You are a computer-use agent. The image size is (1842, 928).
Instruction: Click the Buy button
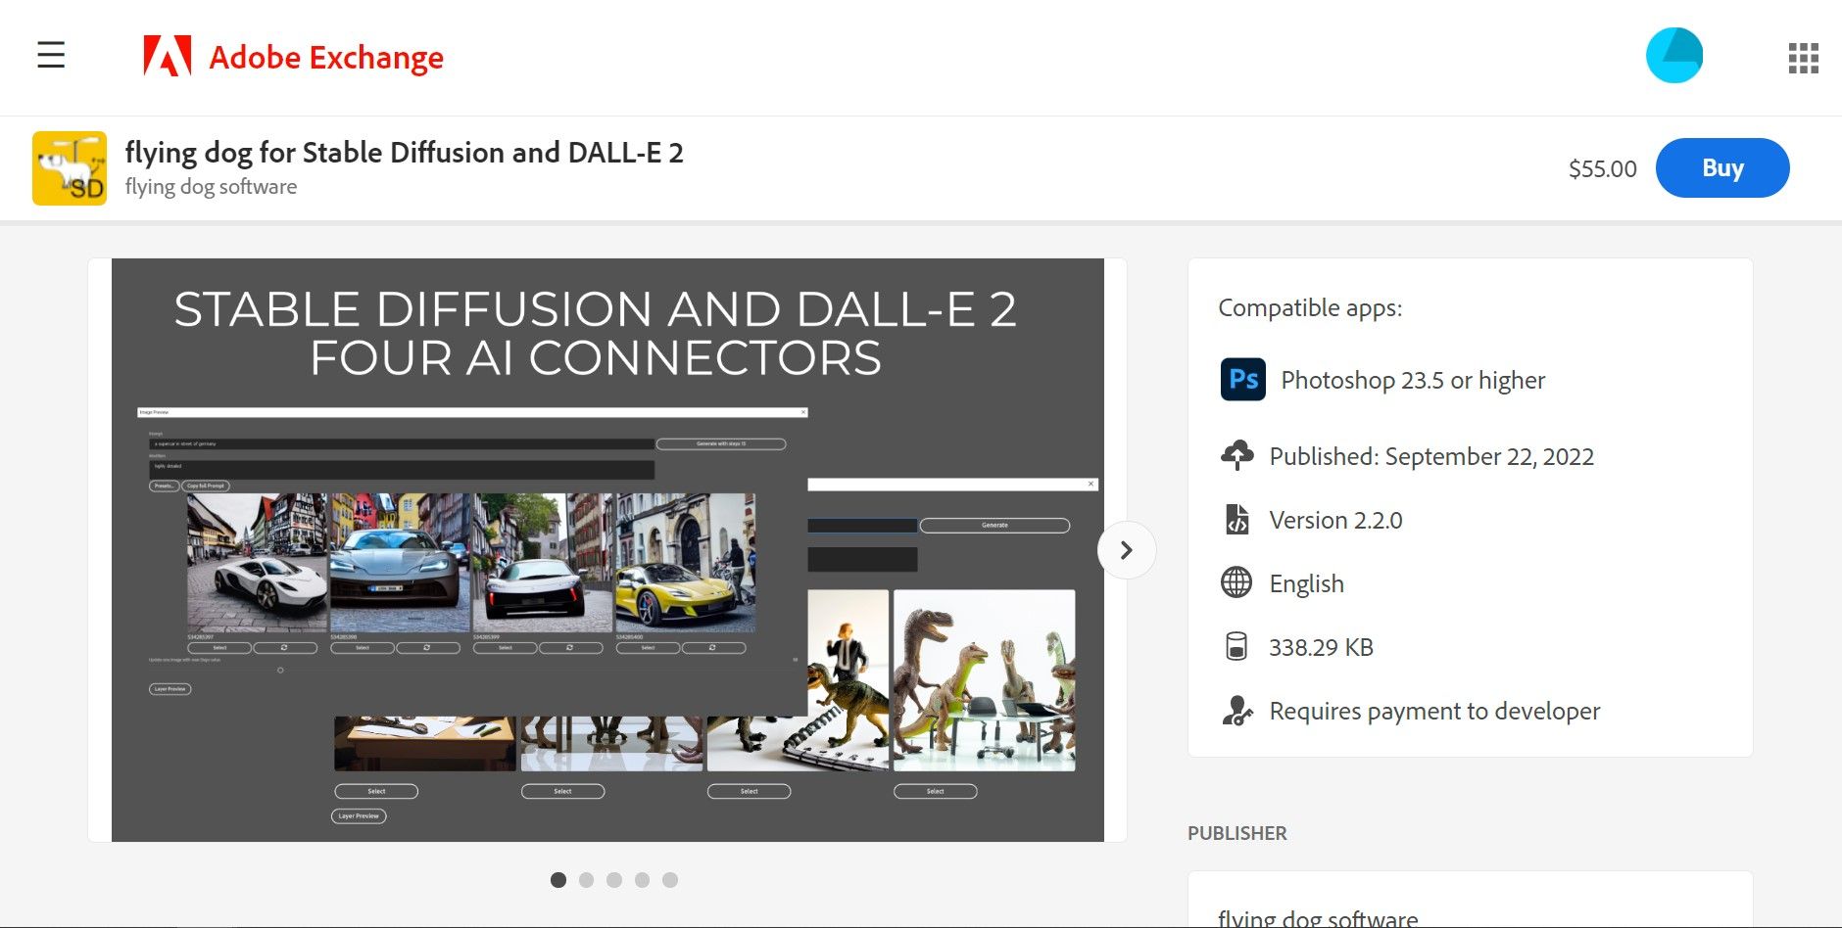point(1721,167)
